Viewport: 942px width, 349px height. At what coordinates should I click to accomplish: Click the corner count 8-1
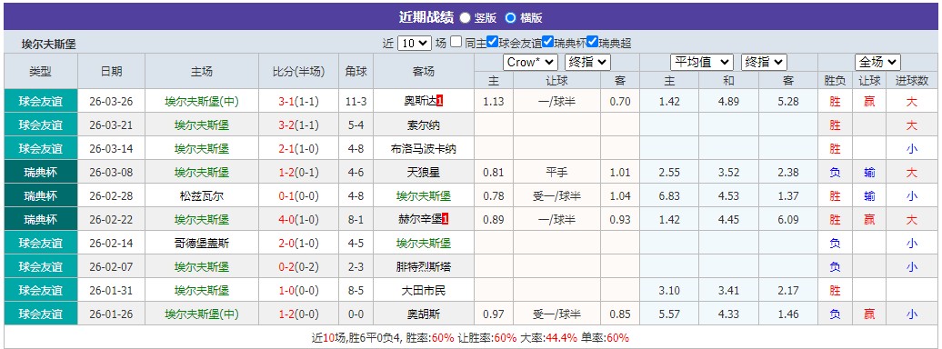coord(356,220)
